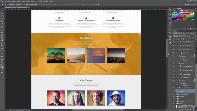
Task: Select the Hand tool
Action: click(2, 60)
